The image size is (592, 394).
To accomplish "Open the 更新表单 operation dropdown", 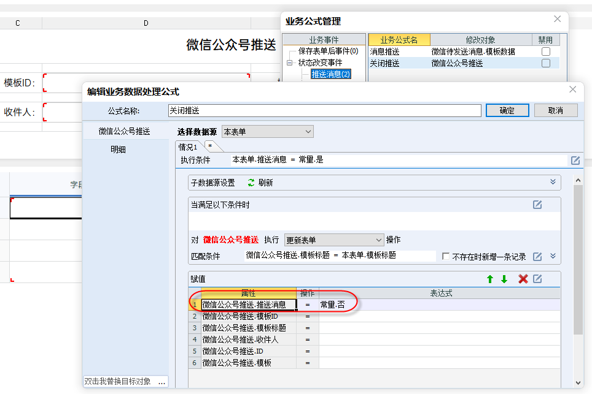I will [333, 240].
